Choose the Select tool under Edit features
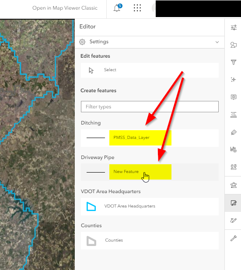241x270 pixels. click(x=150, y=70)
